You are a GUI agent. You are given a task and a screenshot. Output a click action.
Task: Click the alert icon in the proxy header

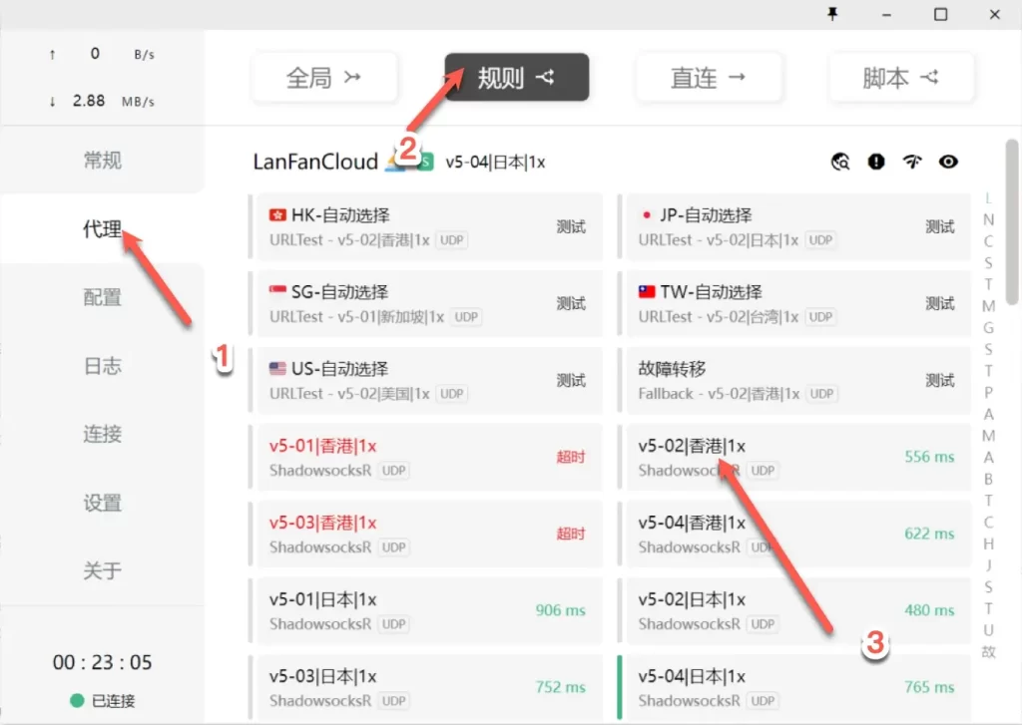(x=875, y=161)
